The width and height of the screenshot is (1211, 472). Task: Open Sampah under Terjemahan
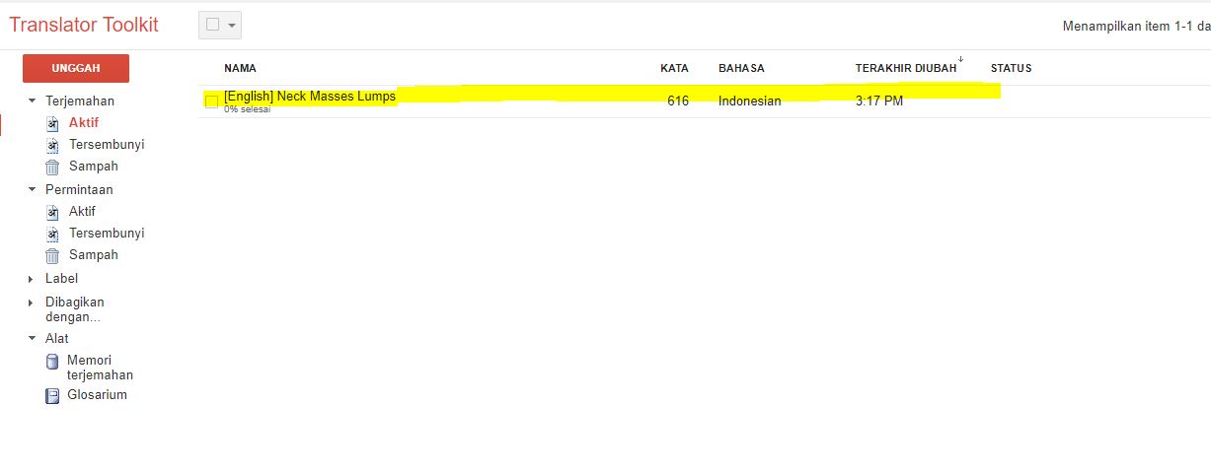[x=94, y=166]
